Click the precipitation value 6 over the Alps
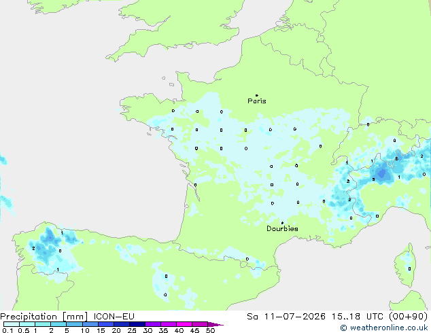431x333 pixels. click(x=396, y=158)
